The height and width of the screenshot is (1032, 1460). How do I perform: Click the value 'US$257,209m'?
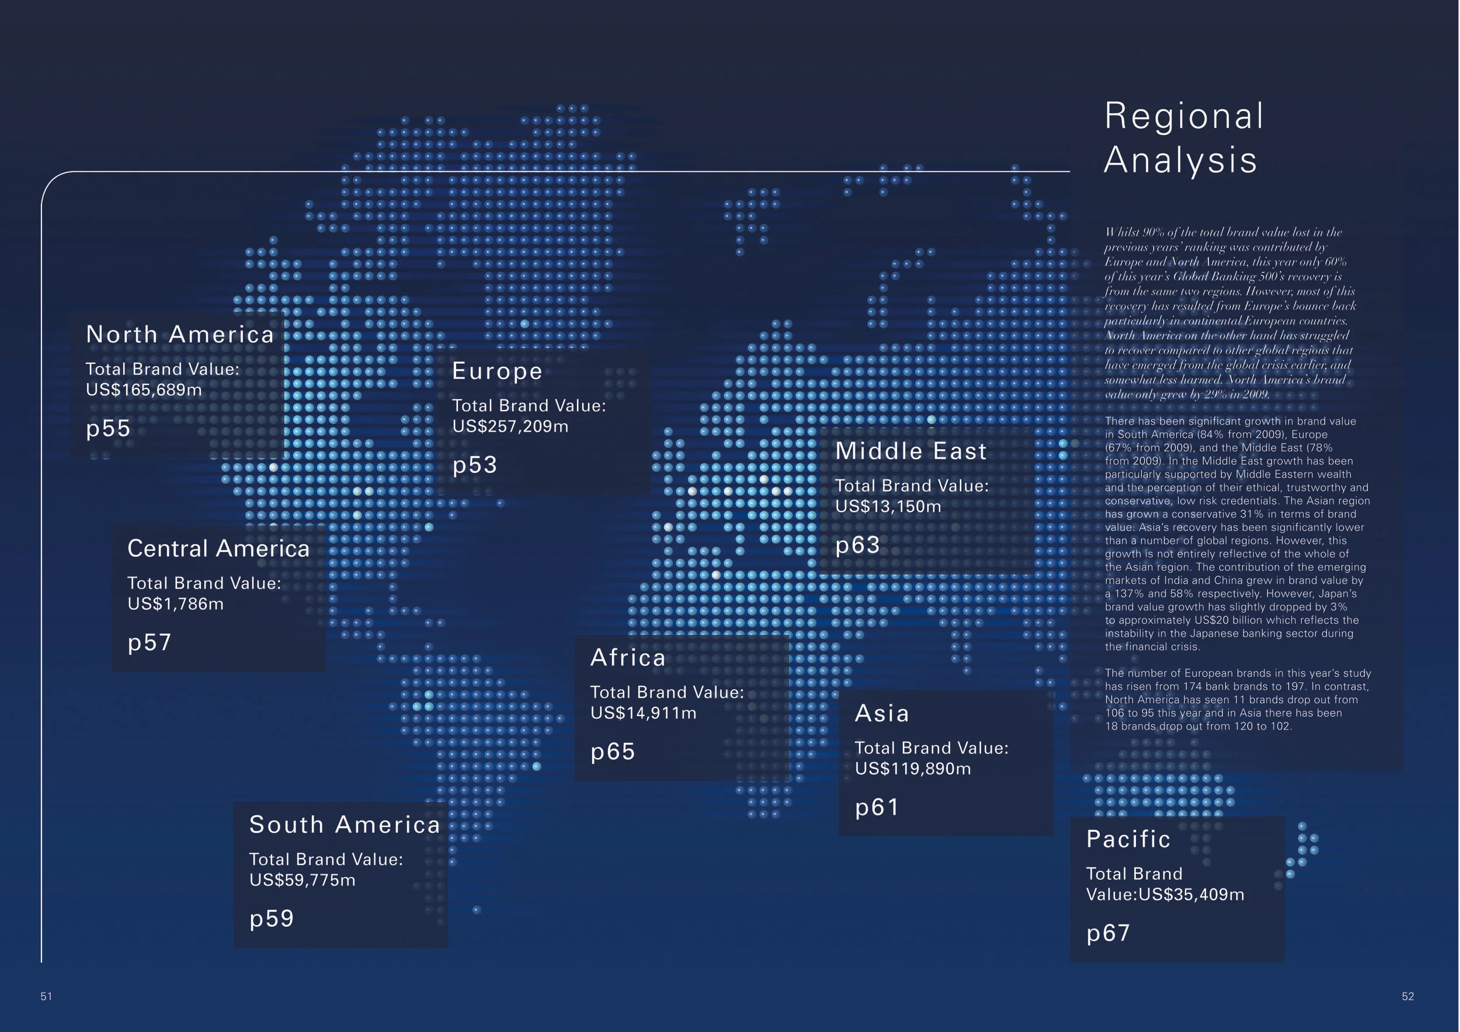pyautogui.click(x=510, y=427)
